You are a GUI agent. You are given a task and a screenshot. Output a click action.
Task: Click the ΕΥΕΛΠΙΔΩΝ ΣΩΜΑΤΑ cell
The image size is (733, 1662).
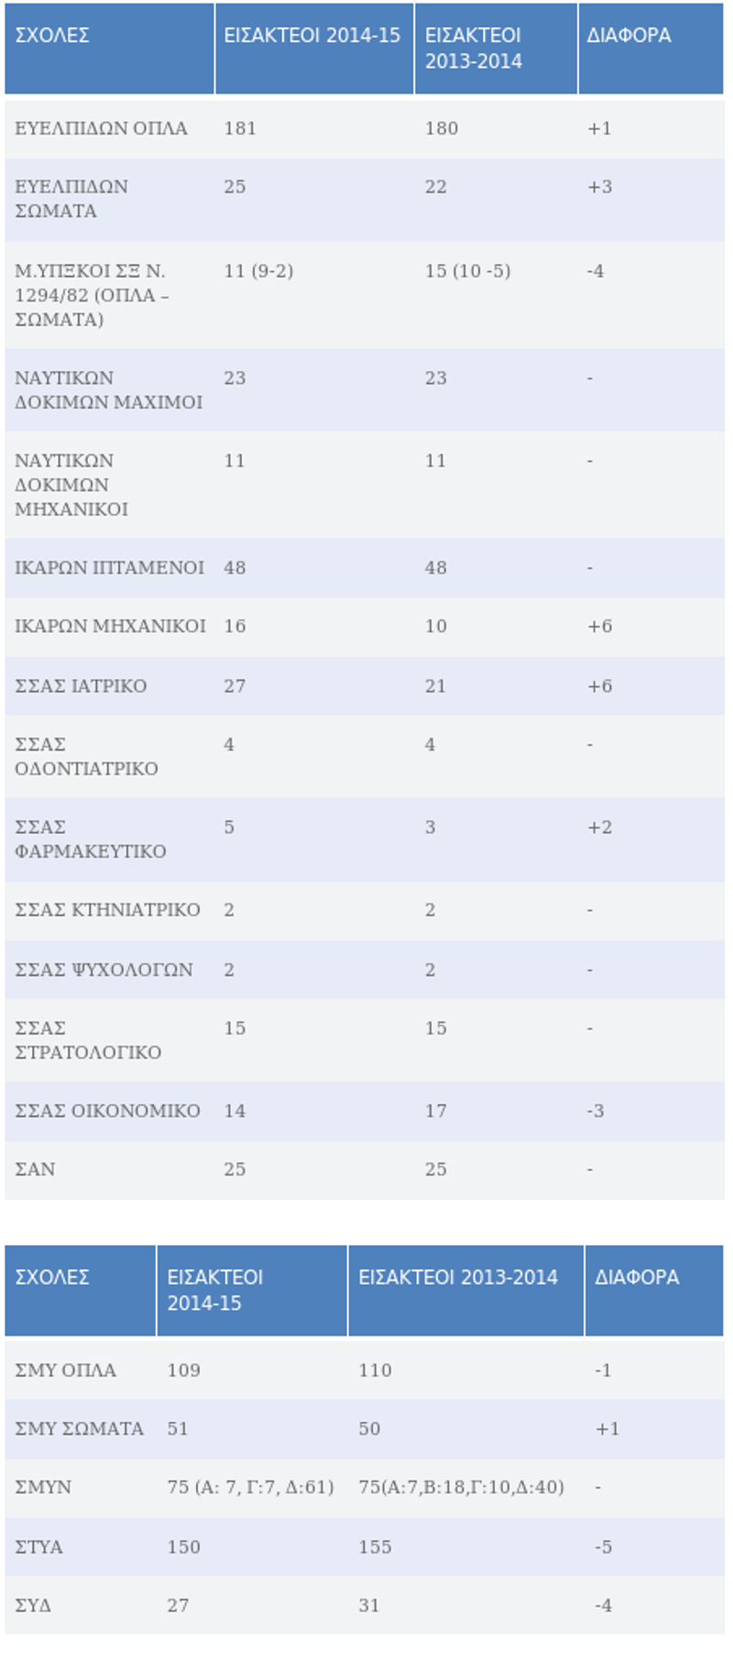(x=109, y=200)
